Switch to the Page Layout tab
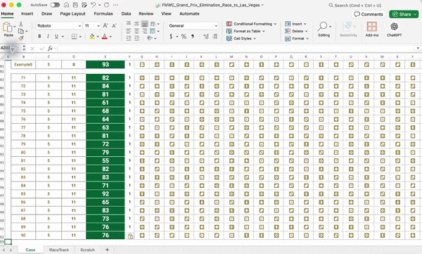Viewport: 422px width, 254px height. pyautogui.click(x=72, y=14)
